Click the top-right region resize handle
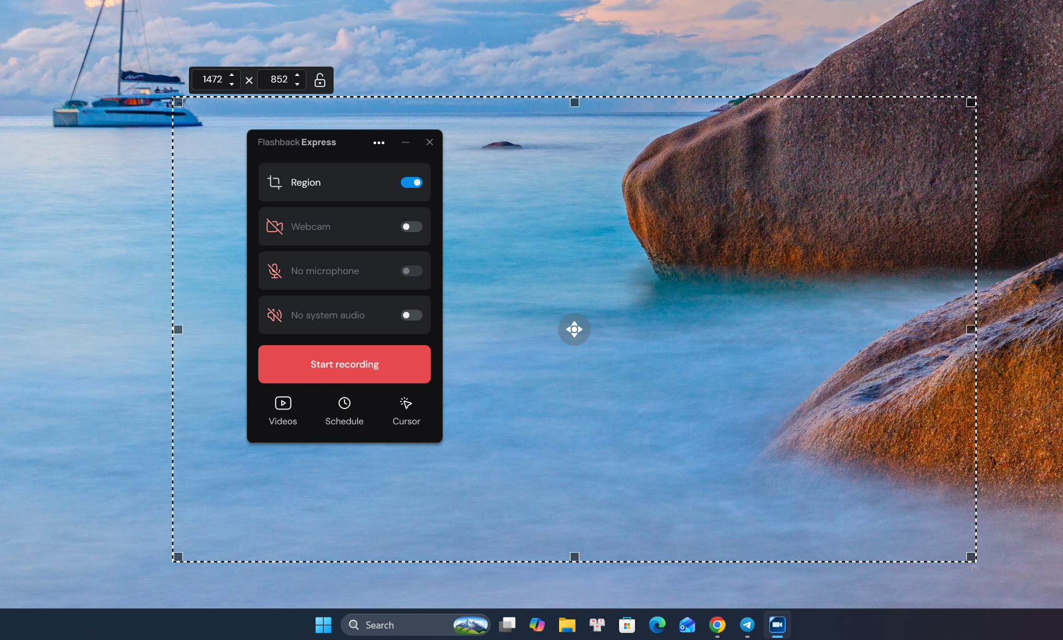The image size is (1063, 640). (x=971, y=102)
